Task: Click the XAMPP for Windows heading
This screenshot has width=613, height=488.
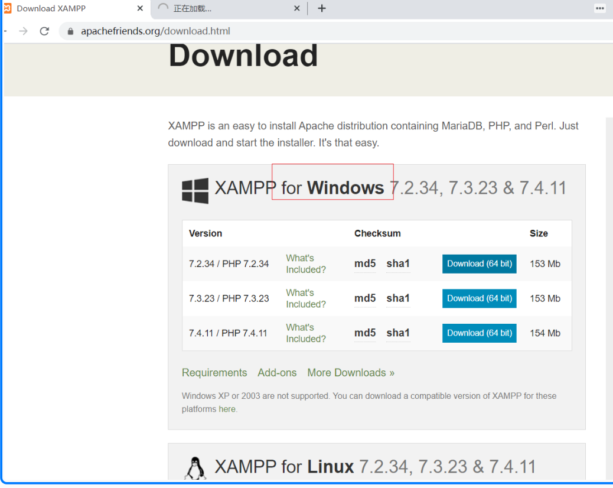Action: click(x=390, y=188)
